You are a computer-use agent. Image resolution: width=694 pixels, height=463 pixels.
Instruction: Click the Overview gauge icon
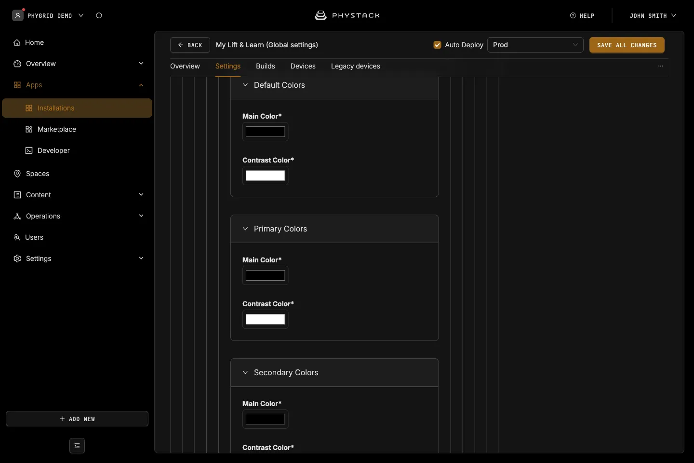click(17, 64)
